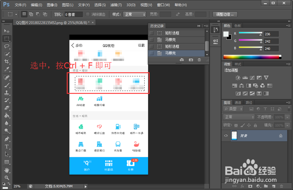The image size is (293, 190).
Task: Toggle the anti-alias checkbox
Action: point(88,14)
